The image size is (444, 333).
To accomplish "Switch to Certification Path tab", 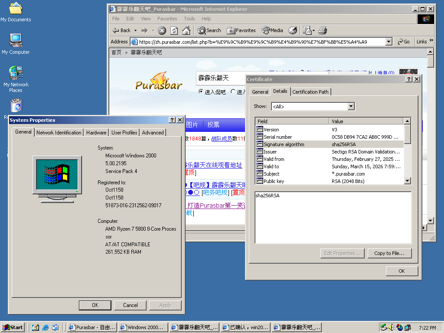I will point(310,91).
